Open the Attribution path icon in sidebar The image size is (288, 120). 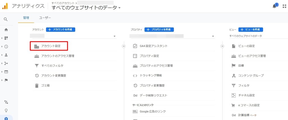click(6, 102)
